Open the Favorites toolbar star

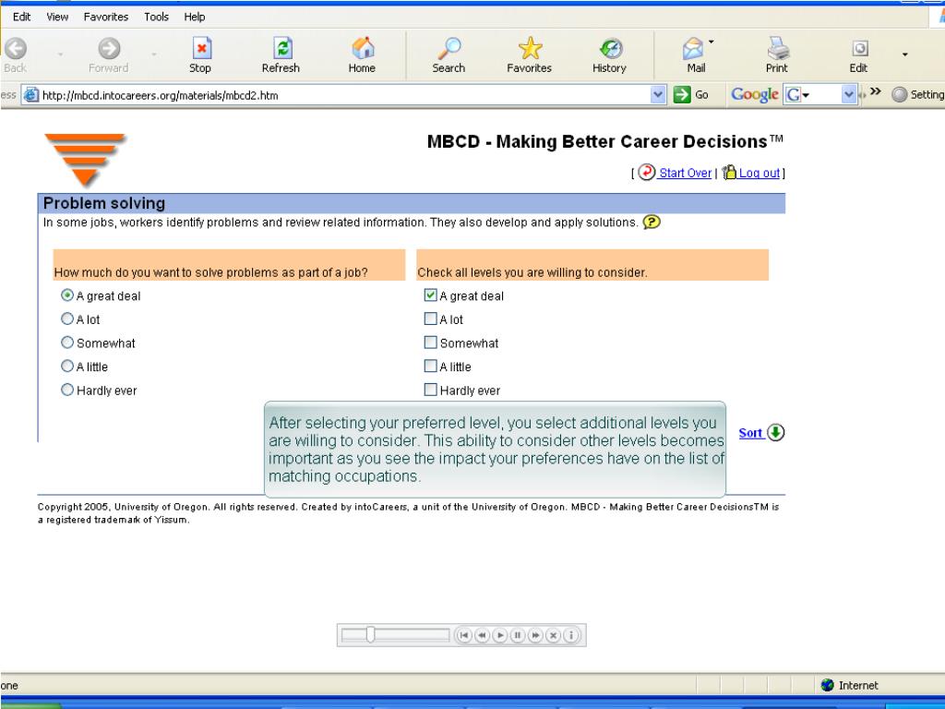(529, 54)
